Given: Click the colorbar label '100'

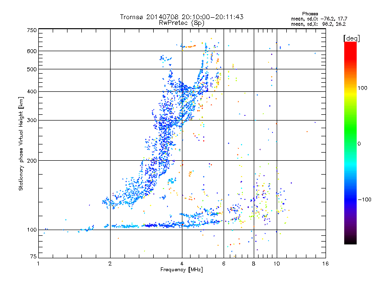Looking at the screenshot, I should tap(362, 88).
